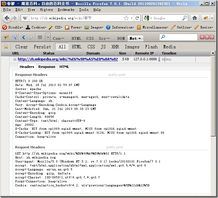Screen dimensions: 218x198
Task: Focus the Google search input field
Action: [167, 18]
